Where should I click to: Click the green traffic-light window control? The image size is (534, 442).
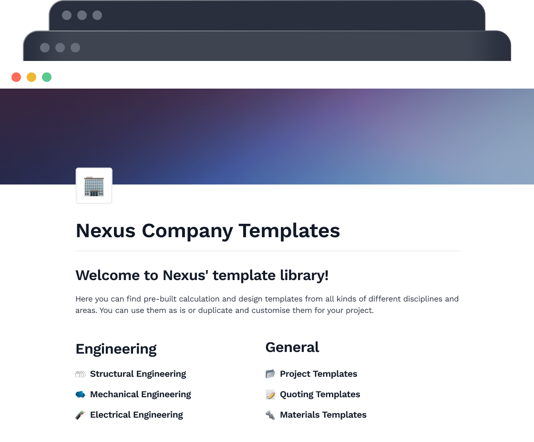click(47, 77)
